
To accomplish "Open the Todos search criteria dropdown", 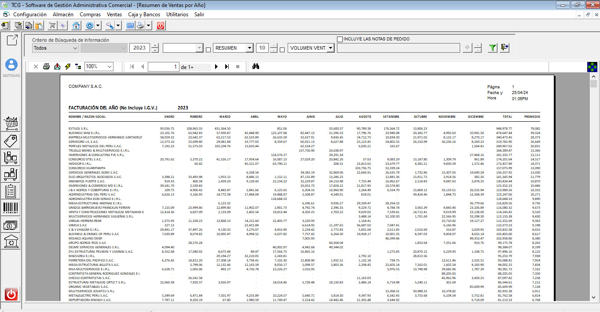I will click(55, 48).
